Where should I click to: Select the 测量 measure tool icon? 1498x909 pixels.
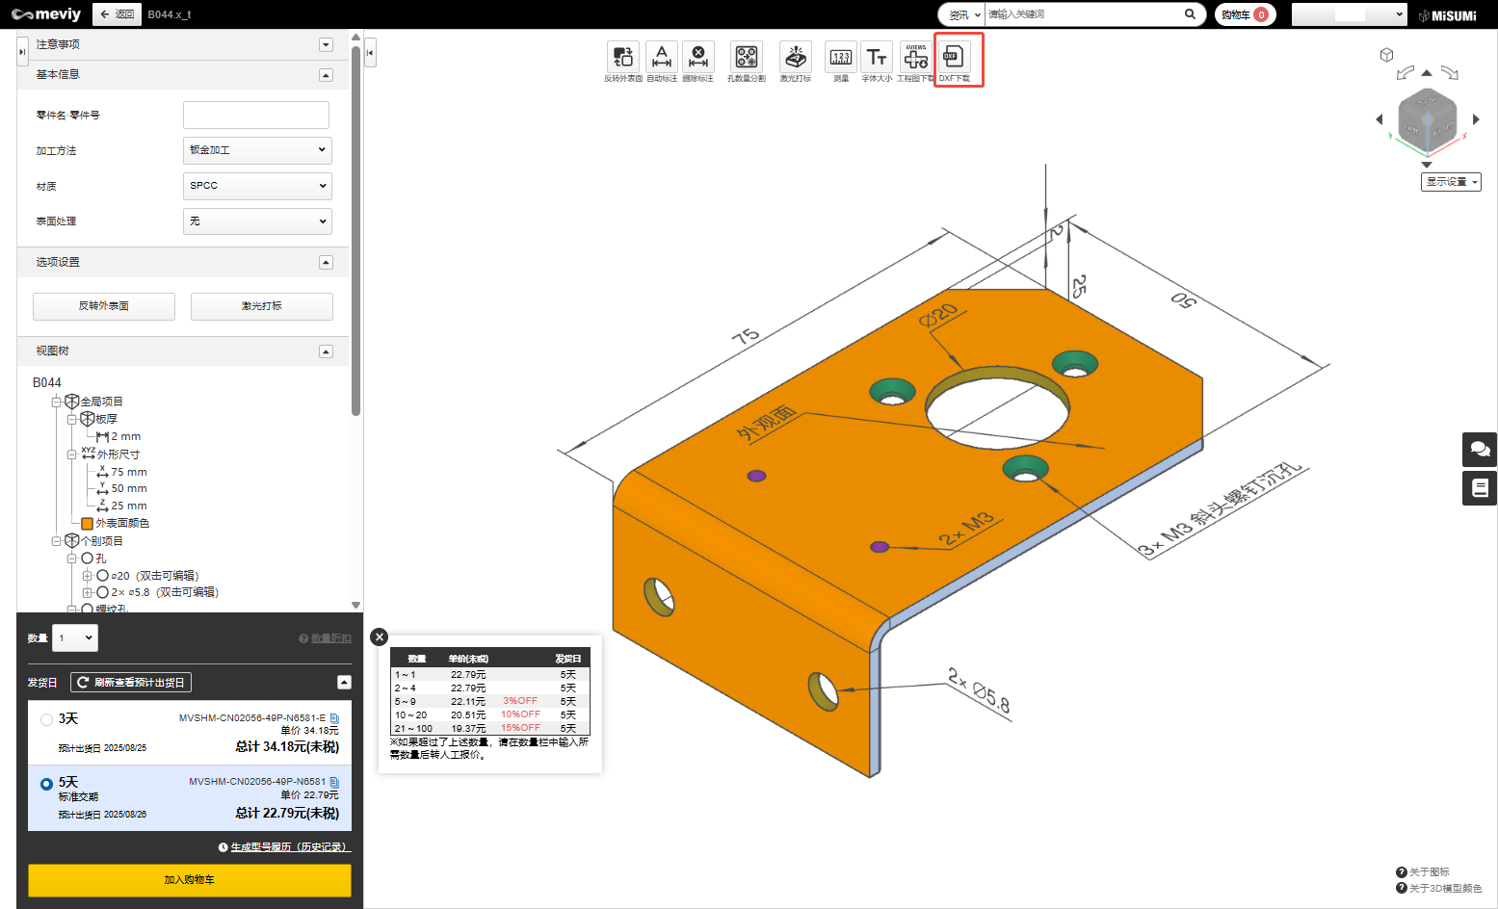point(841,57)
